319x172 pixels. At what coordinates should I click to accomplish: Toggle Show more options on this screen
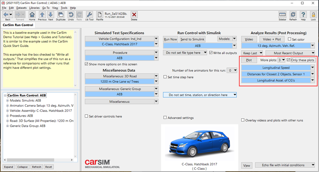click(x=86, y=64)
